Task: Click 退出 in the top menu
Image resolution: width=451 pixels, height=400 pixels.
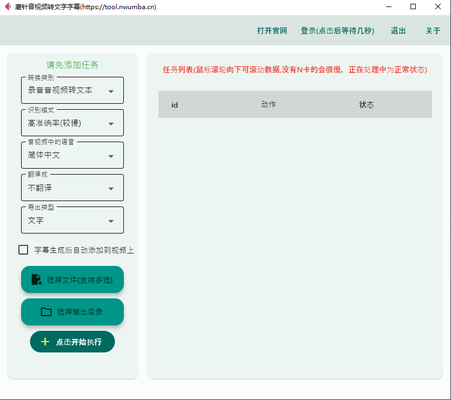Action: coord(398,31)
